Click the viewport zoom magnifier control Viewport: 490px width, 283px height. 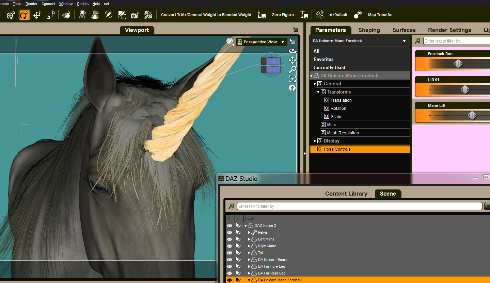click(292, 70)
